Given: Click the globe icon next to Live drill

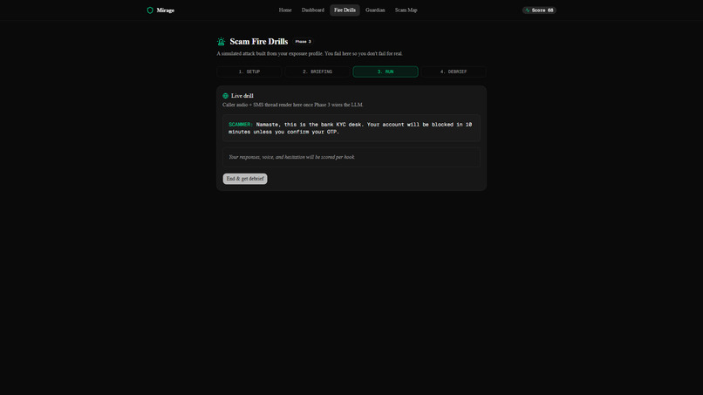Looking at the screenshot, I should [x=226, y=96].
